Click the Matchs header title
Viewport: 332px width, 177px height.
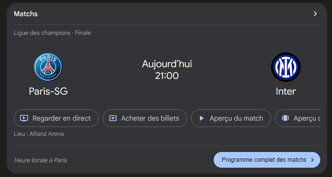(x=26, y=14)
